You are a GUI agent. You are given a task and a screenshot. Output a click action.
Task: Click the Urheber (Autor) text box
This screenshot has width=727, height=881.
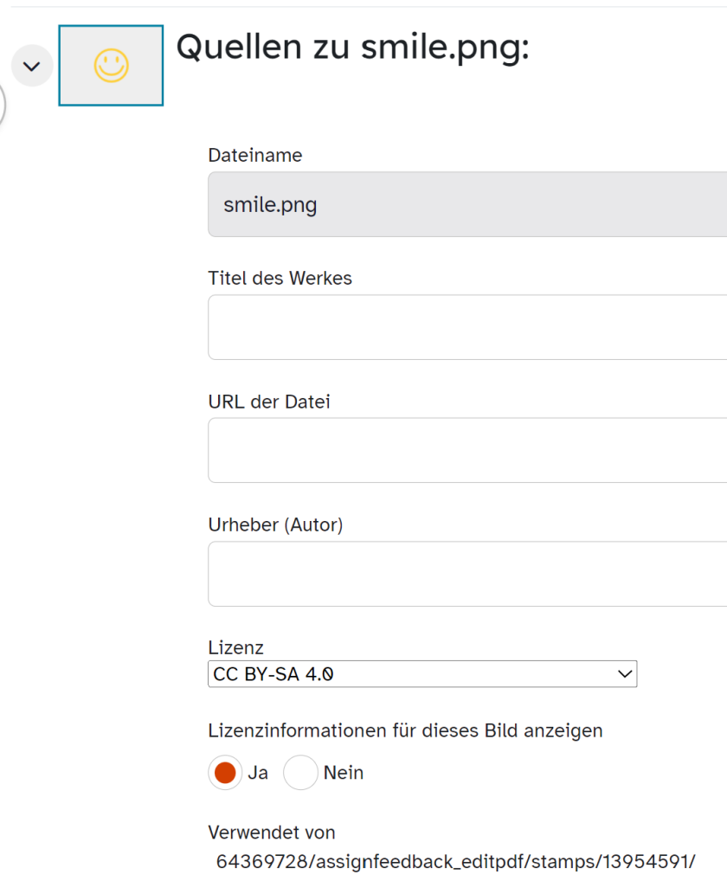click(467, 574)
